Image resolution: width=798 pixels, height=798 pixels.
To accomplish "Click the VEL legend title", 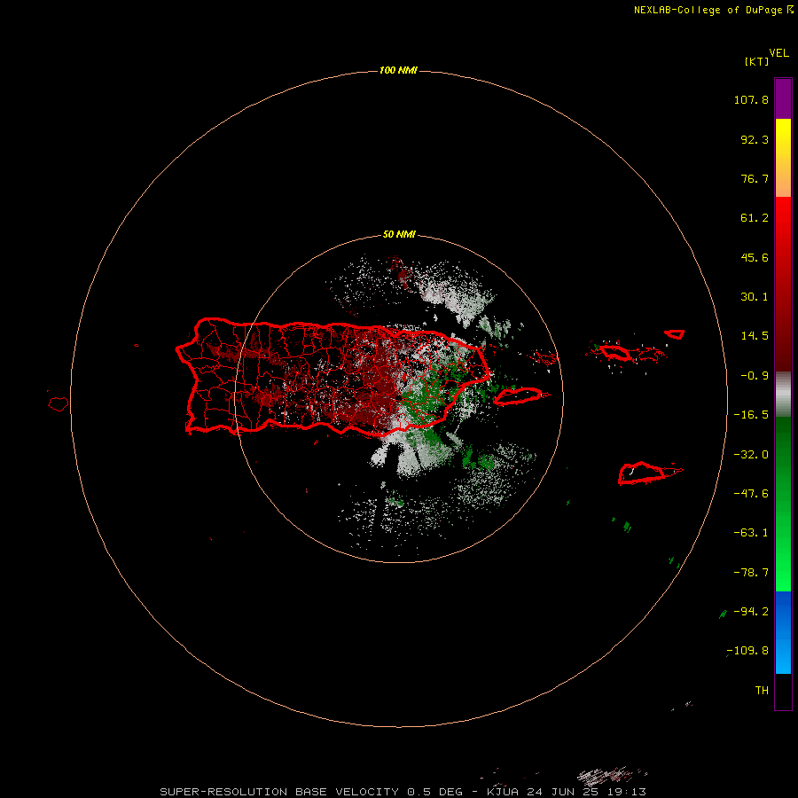I will click(x=778, y=53).
